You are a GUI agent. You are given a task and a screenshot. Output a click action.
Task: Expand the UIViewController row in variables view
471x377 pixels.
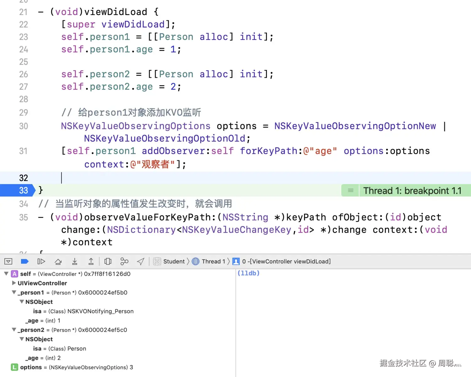coord(14,283)
